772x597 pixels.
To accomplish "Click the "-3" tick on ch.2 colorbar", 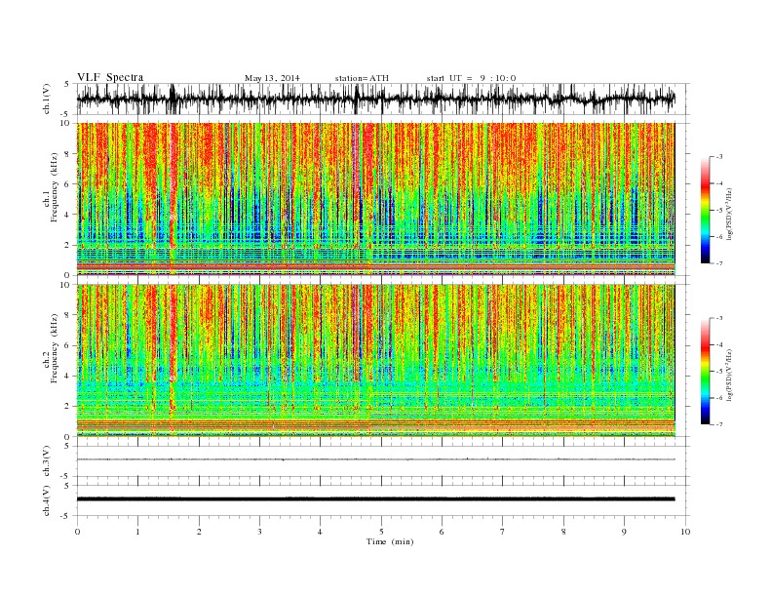I will [x=719, y=318].
